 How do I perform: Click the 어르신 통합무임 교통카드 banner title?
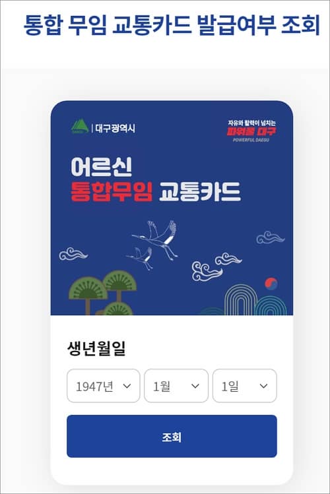click(x=155, y=179)
